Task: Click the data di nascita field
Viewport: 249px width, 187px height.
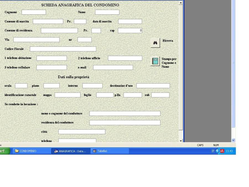Action: click(x=130, y=21)
